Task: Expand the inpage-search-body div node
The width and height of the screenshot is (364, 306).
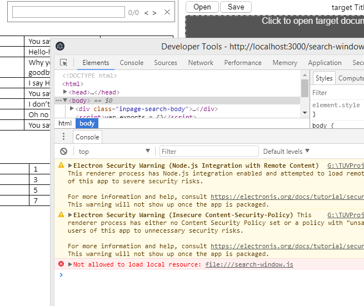Action: pyautogui.click(x=72, y=108)
